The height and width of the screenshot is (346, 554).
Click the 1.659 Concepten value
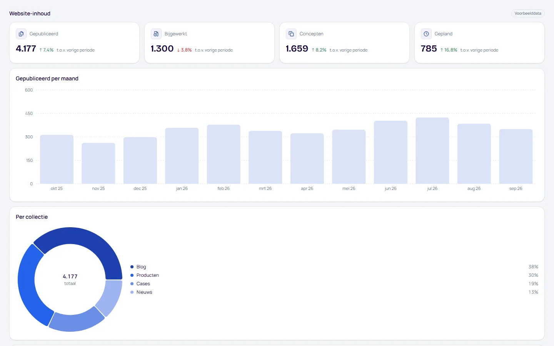(297, 49)
